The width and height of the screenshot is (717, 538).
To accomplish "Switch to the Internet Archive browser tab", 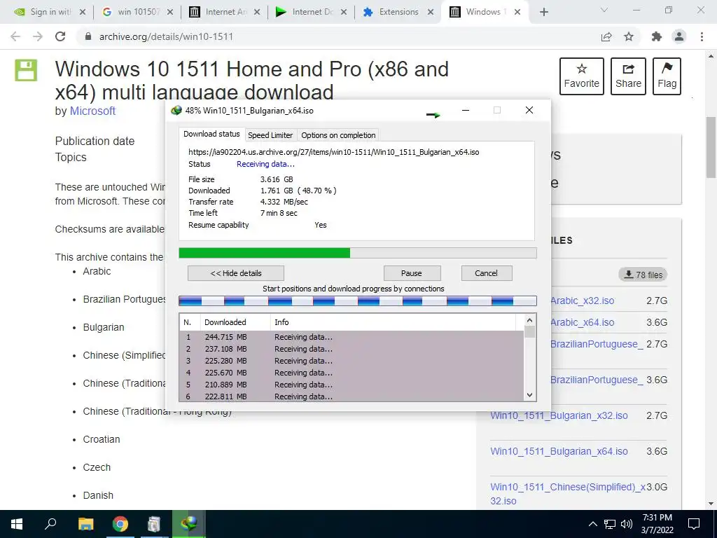I will (225, 12).
